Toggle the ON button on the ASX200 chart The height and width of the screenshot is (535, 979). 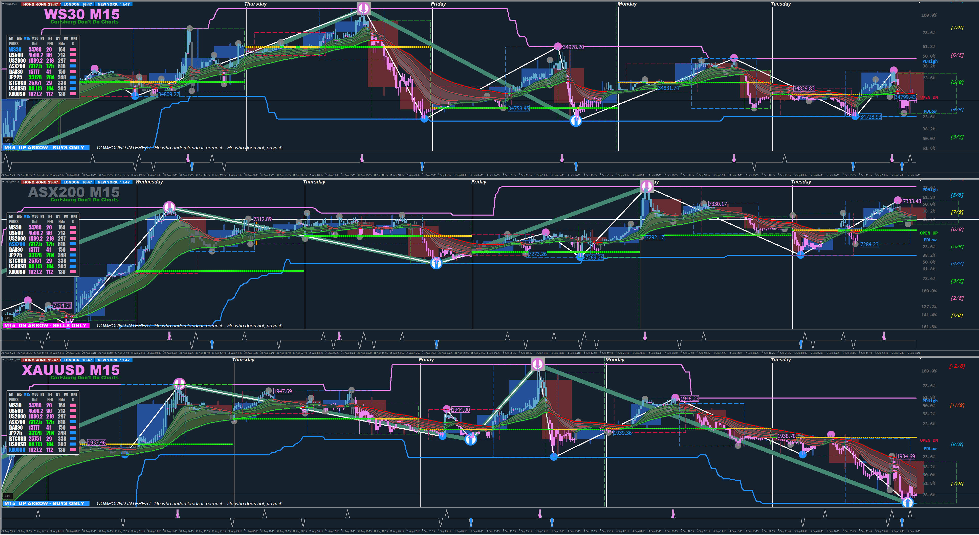click(x=8, y=318)
